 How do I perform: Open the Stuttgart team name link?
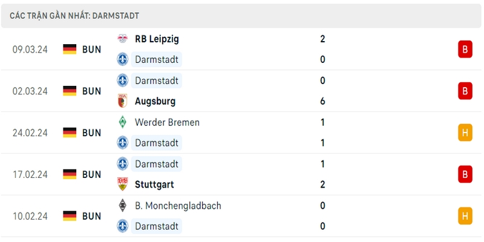coord(154,185)
